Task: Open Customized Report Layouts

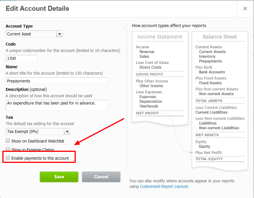Action: [164, 187]
